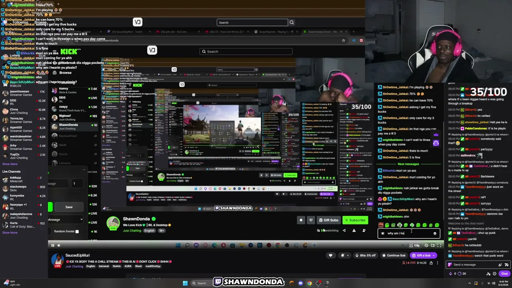Viewport: 512px width, 288px height.
Task: Open funnymike under Live Channels
Action: (24, 197)
